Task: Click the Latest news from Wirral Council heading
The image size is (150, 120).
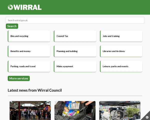Action: [x=35, y=90]
